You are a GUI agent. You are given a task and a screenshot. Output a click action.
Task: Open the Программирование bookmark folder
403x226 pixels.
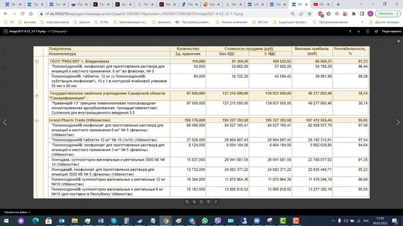coord(330,23)
